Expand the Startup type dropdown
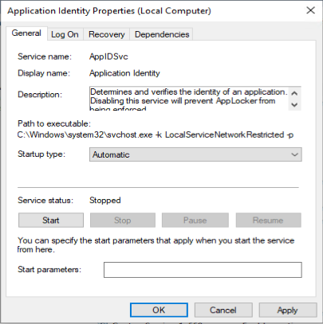Viewport: 323px width, 324px height. pyautogui.click(x=195, y=154)
